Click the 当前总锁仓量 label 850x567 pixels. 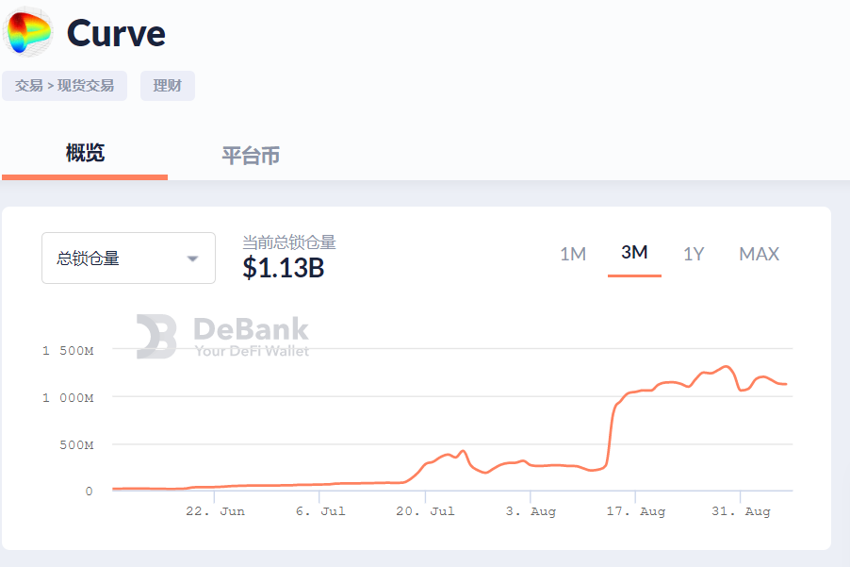tap(289, 242)
